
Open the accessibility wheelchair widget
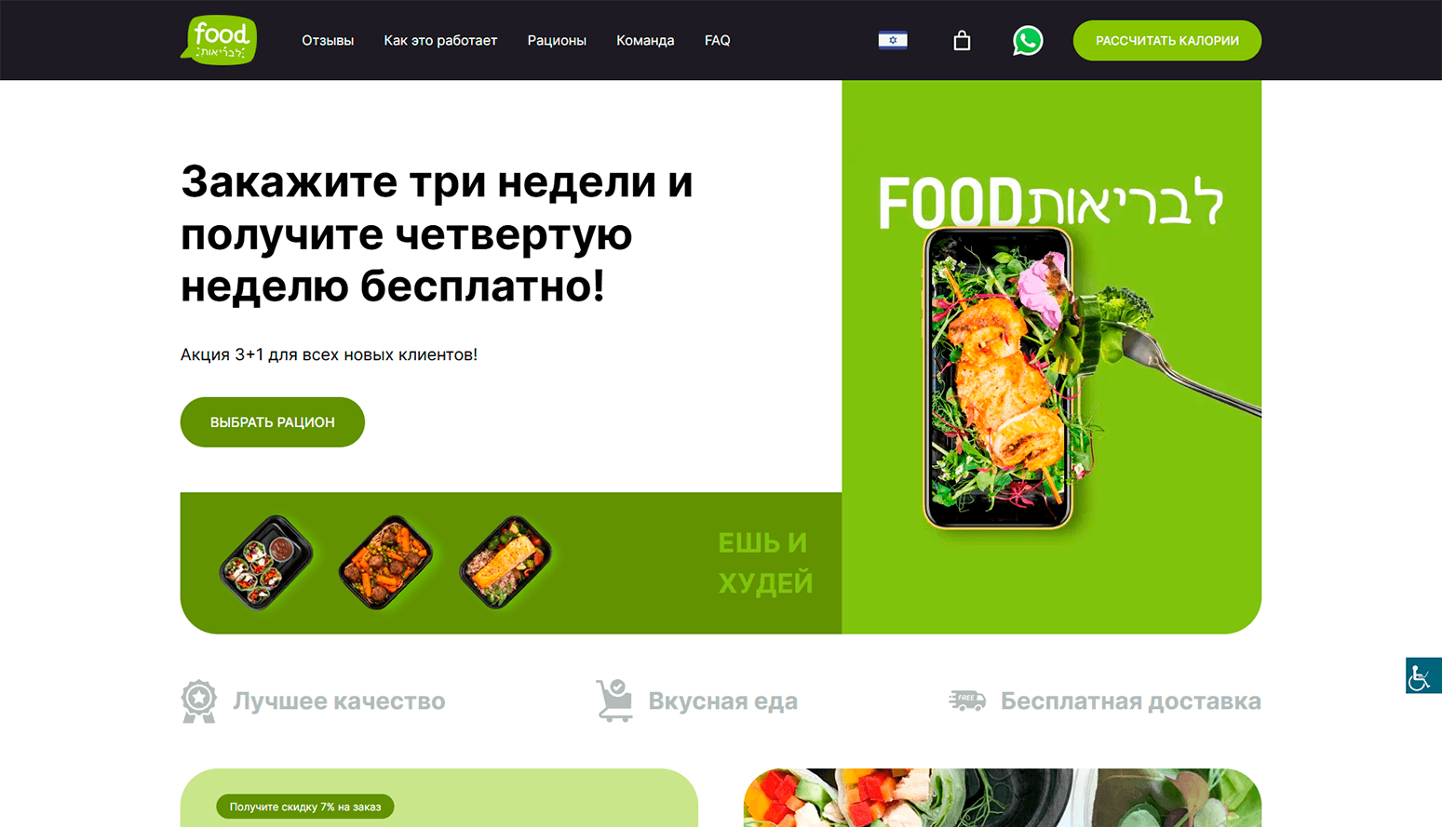pyautogui.click(x=1422, y=675)
